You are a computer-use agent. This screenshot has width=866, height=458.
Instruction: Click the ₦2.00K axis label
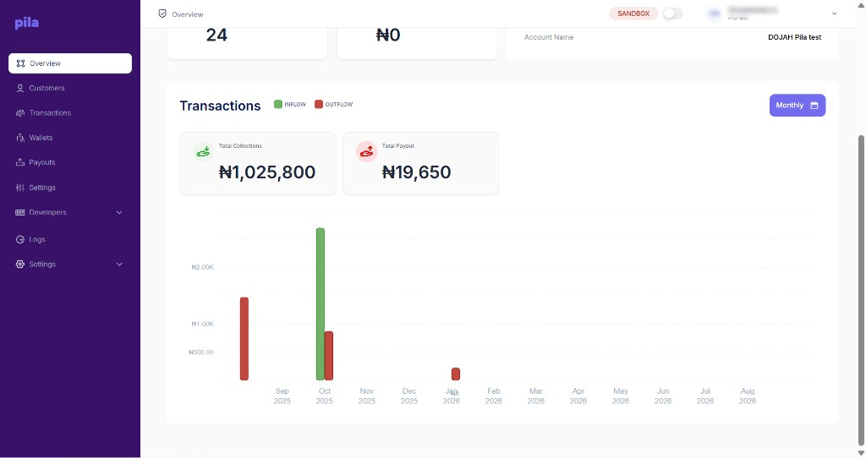[202, 268]
